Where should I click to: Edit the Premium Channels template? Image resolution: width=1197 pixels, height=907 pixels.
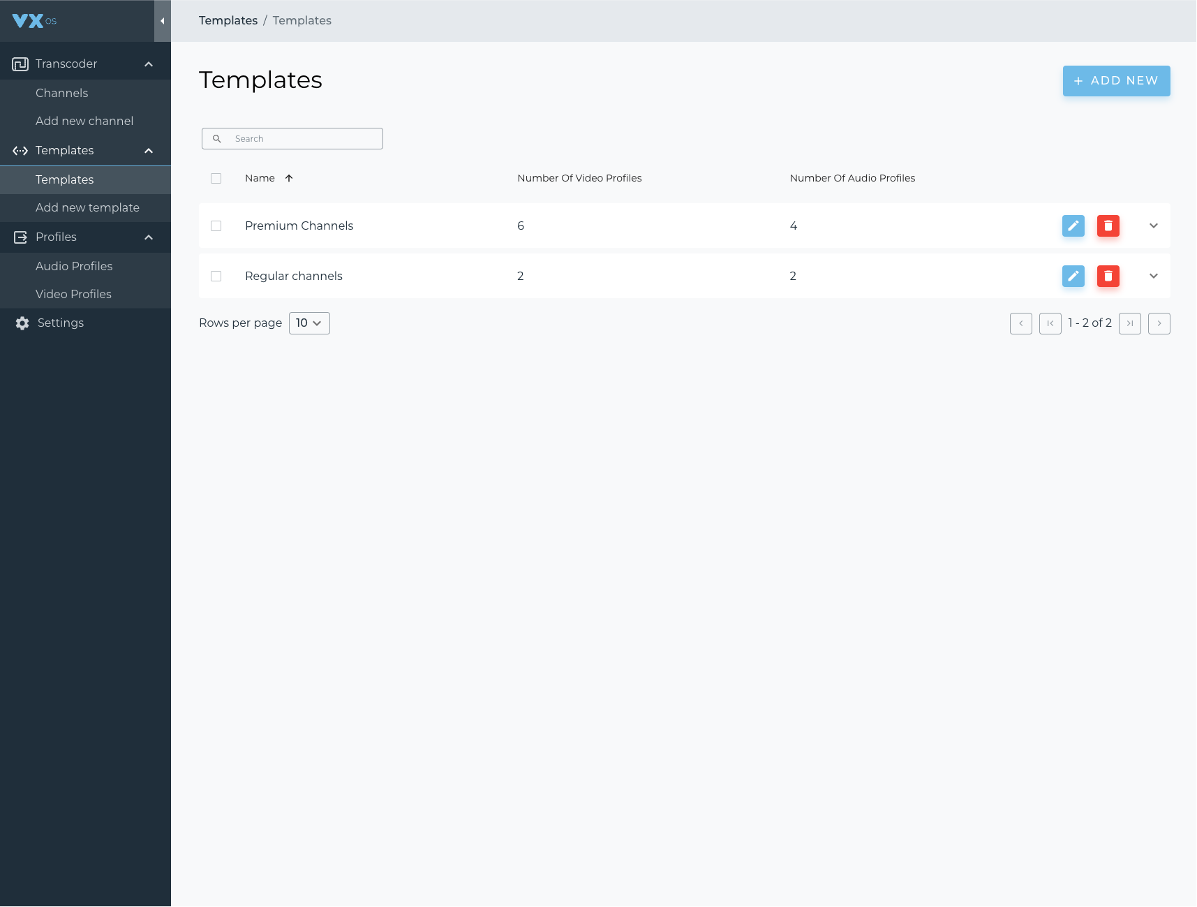pos(1073,226)
